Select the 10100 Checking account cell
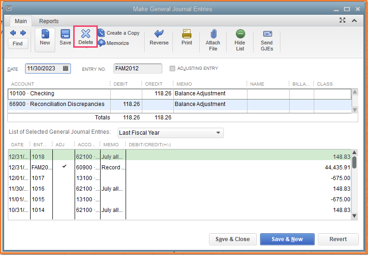 [59, 93]
